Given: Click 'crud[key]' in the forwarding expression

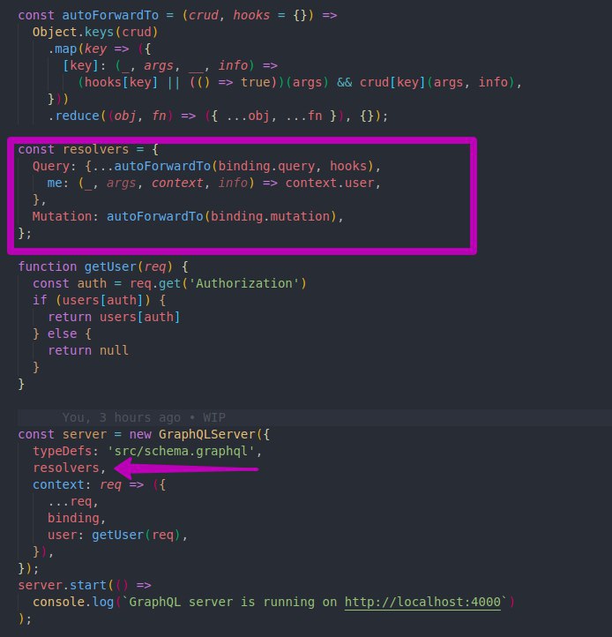Looking at the screenshot, I should [392, 82].
